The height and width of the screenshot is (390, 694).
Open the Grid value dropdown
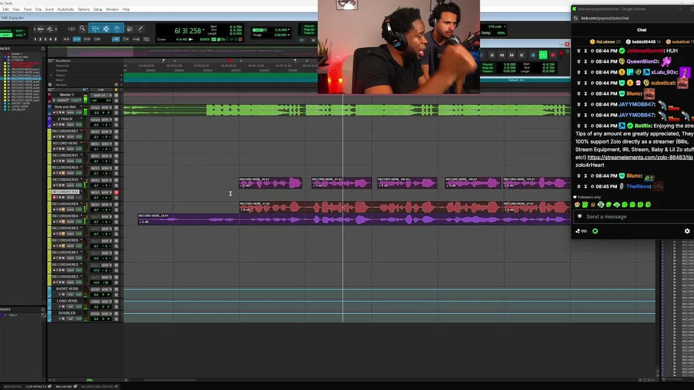point(288,30)
